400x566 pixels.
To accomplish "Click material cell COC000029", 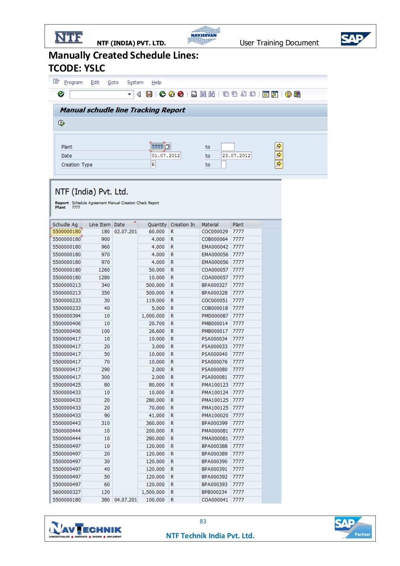I will pos(215,231).
